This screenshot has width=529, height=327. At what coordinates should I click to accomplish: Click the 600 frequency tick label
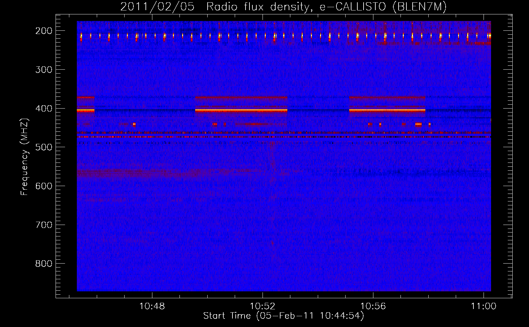click(44, 186)
